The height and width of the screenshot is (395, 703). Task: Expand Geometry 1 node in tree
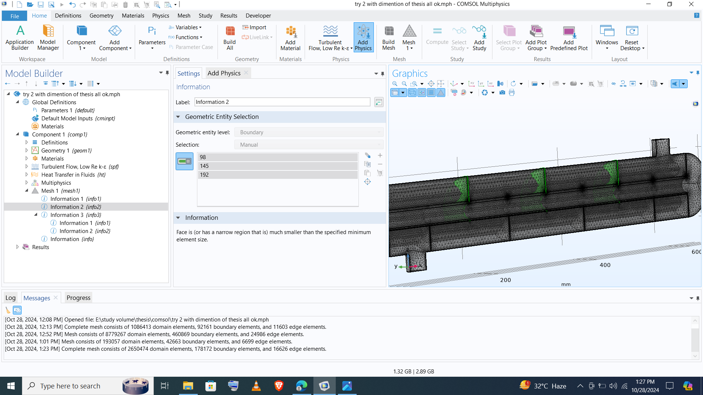(26, 150)
